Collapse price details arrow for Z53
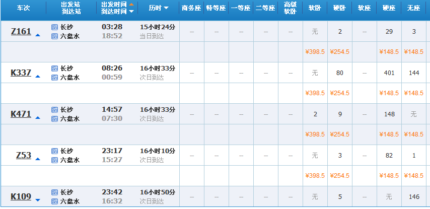The height and width of the screenshot is (209, 430). tap(38, 159)
